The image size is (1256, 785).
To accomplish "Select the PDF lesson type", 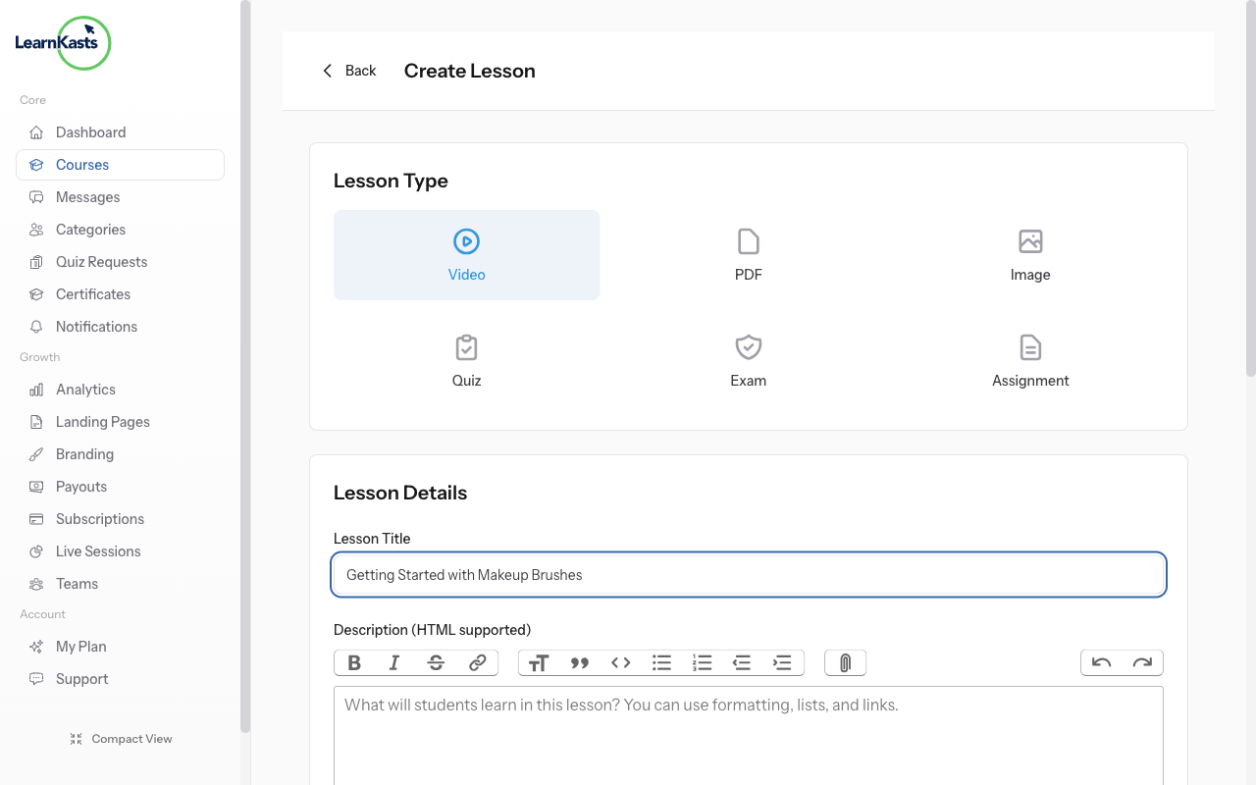I will click(x=748, y=254).
